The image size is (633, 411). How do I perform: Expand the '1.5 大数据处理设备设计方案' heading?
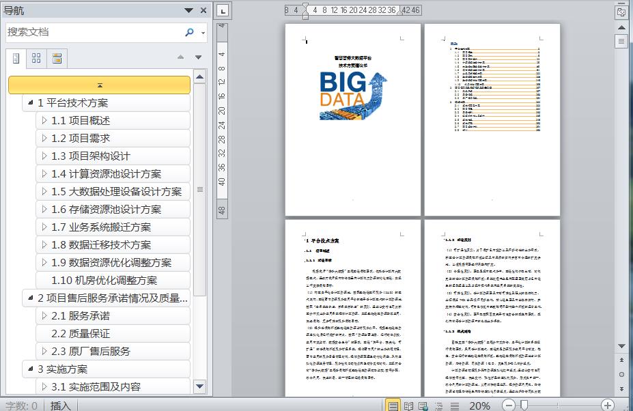(44, 191)
